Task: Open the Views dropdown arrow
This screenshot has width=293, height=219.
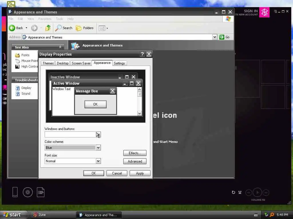Action: pos(107,28)
